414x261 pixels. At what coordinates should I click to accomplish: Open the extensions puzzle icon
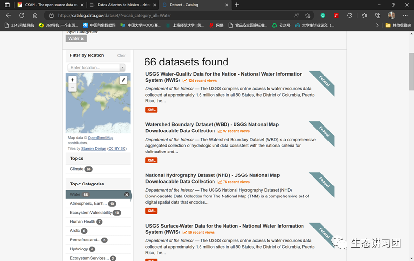349,16
